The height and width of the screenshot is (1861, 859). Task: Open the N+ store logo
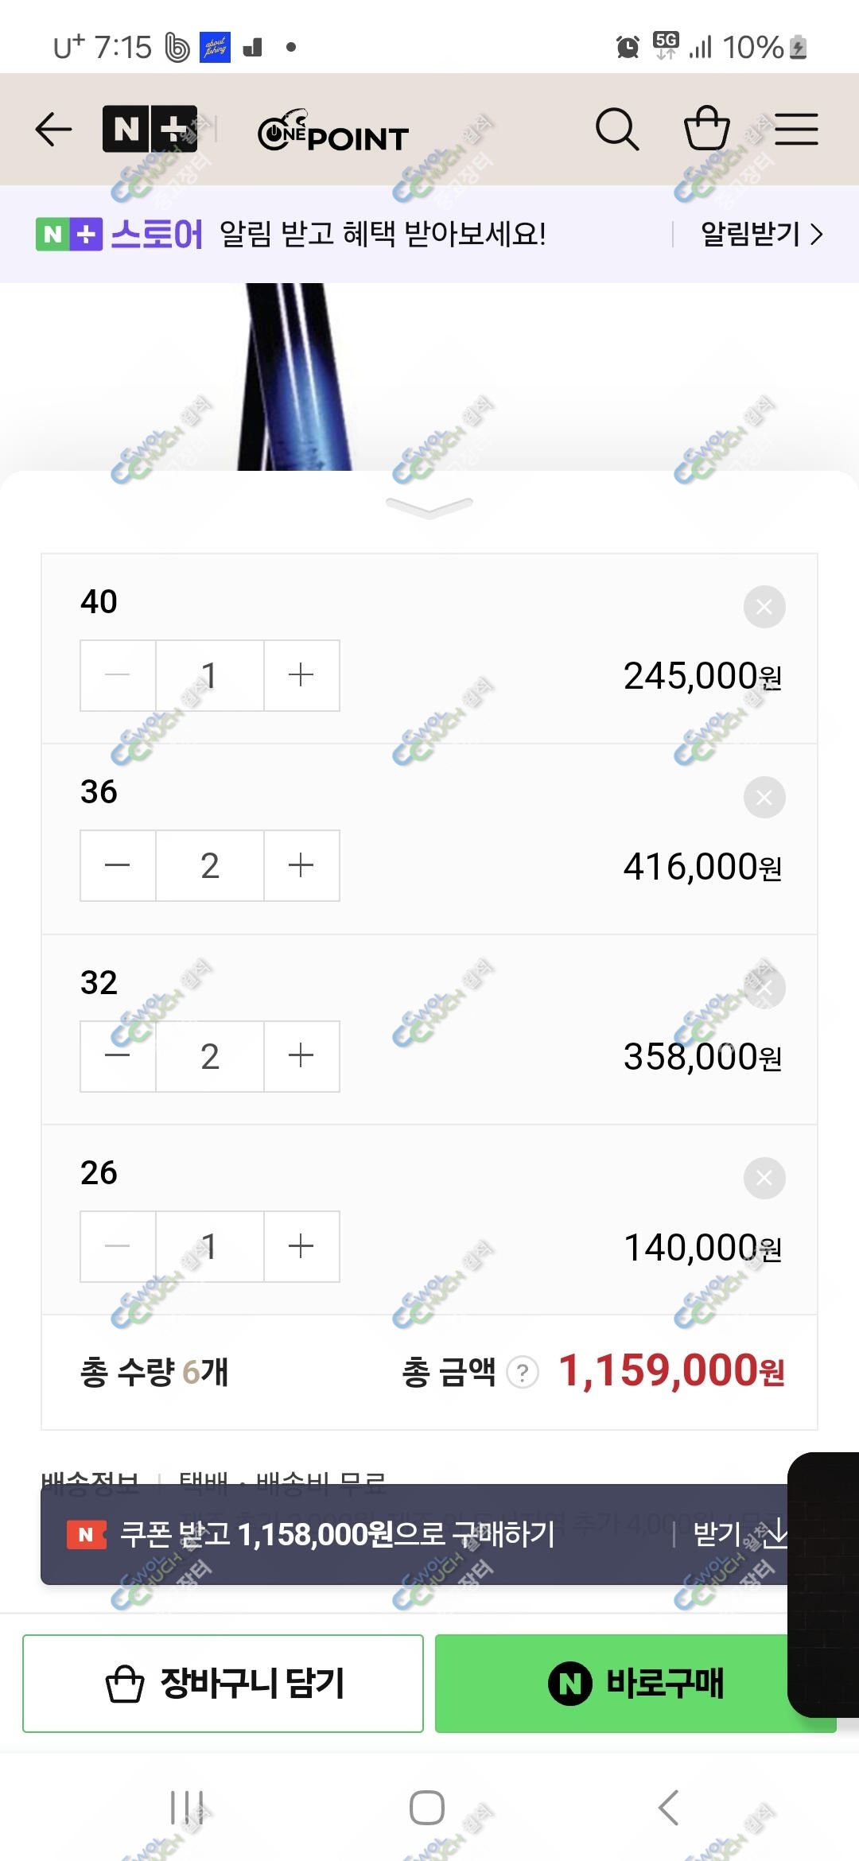pos(150,129)
